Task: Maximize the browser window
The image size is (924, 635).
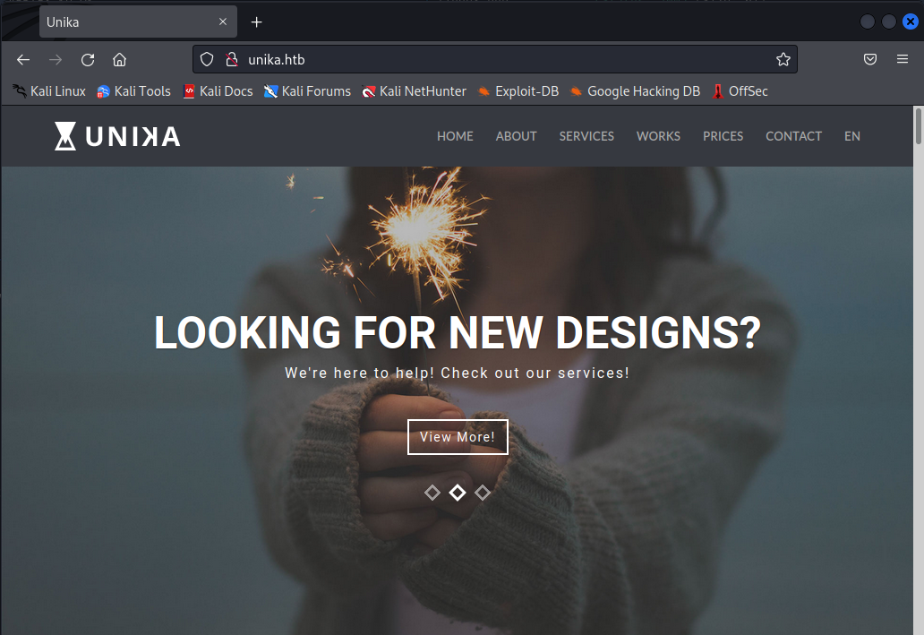Action: click(x=889, y=21)
